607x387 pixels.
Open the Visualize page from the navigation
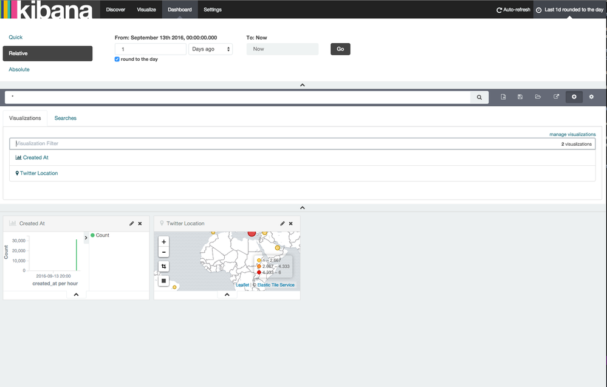pos(146,9)
